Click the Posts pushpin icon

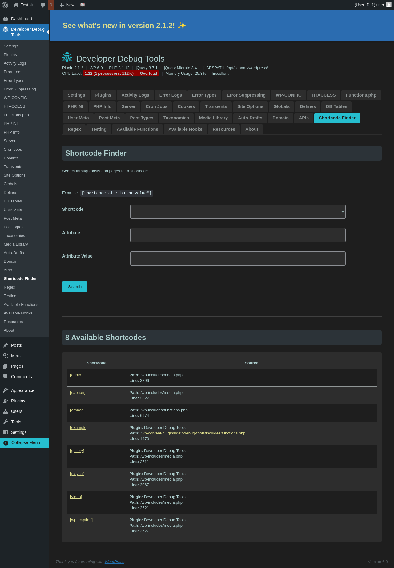pos(6,345)
